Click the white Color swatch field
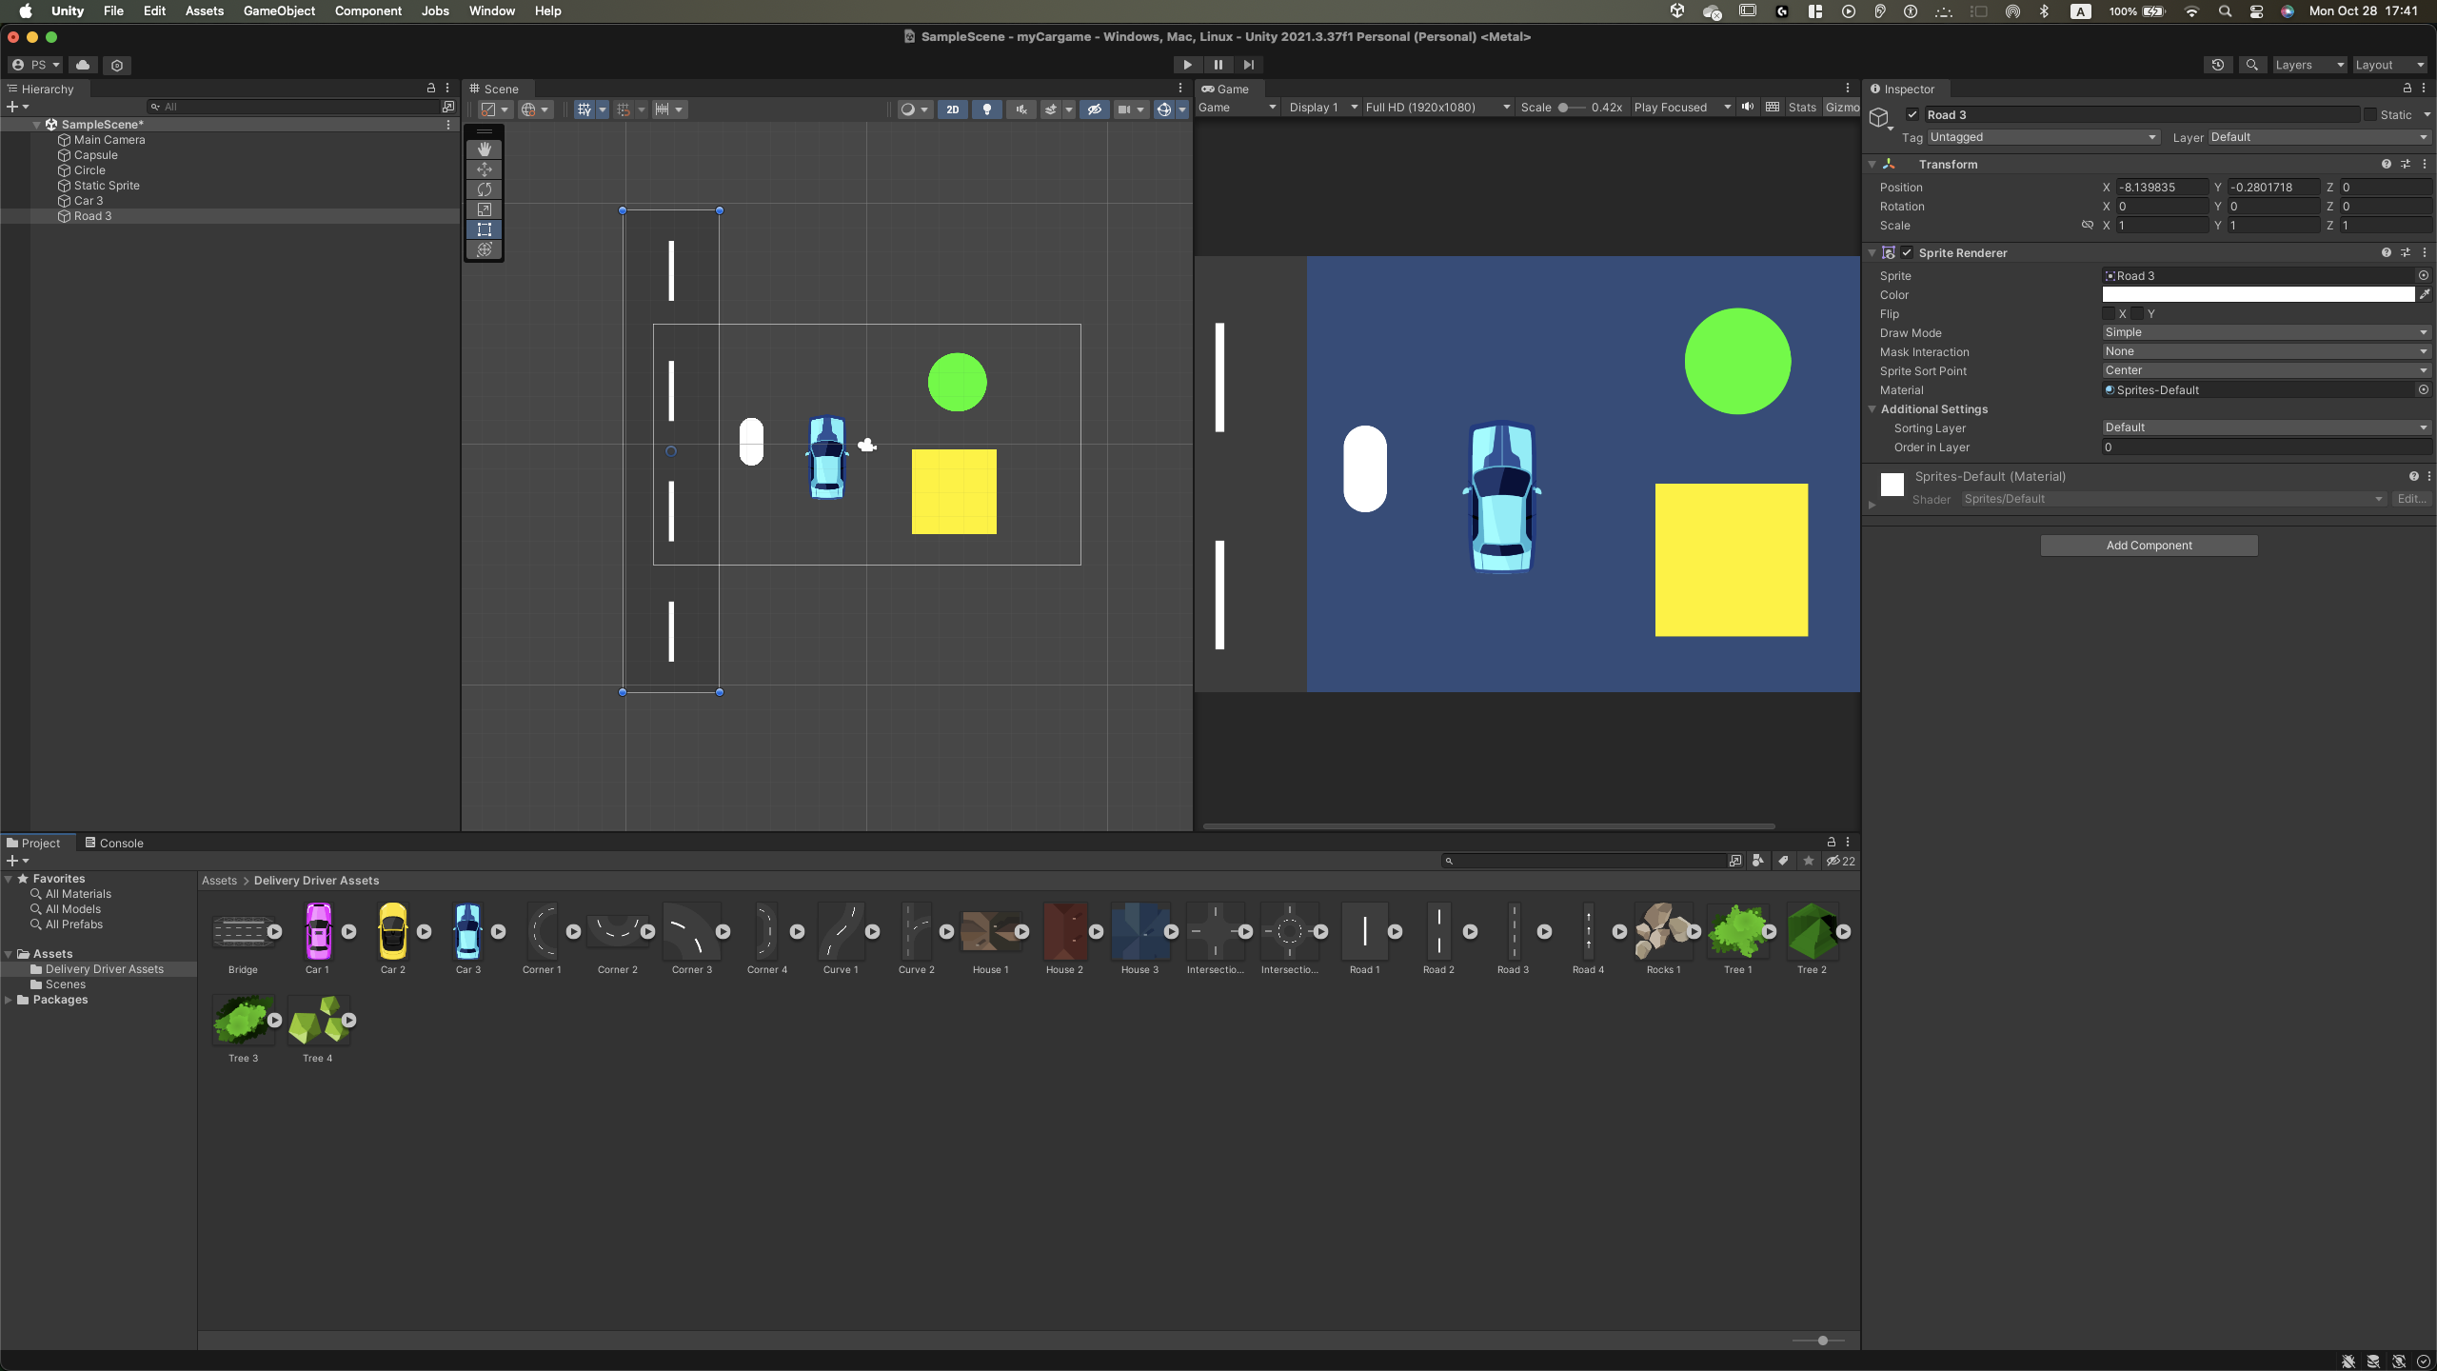2437x1371 pixels. (2258, 295)
